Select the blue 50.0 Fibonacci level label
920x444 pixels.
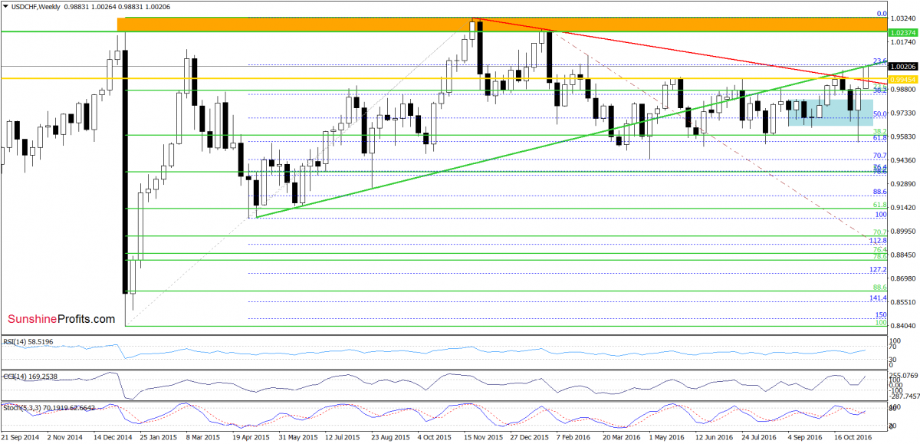[880, 113]
